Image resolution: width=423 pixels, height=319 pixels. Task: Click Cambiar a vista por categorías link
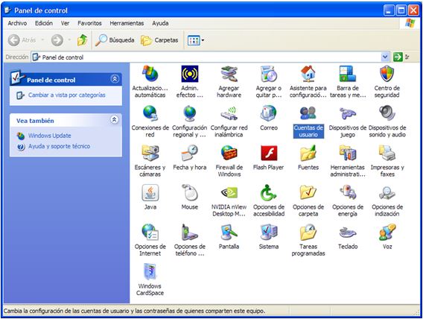click(66, 95)
